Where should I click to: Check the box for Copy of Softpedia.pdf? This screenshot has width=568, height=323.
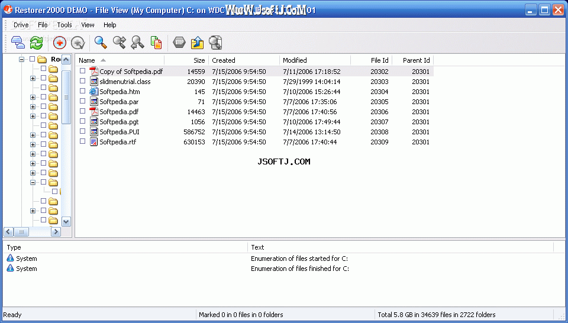click(x=83, y=71)
